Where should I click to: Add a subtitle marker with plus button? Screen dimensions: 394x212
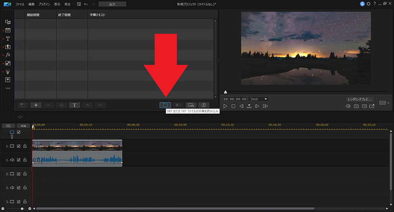pyautogui.click(x=36, y=105)
